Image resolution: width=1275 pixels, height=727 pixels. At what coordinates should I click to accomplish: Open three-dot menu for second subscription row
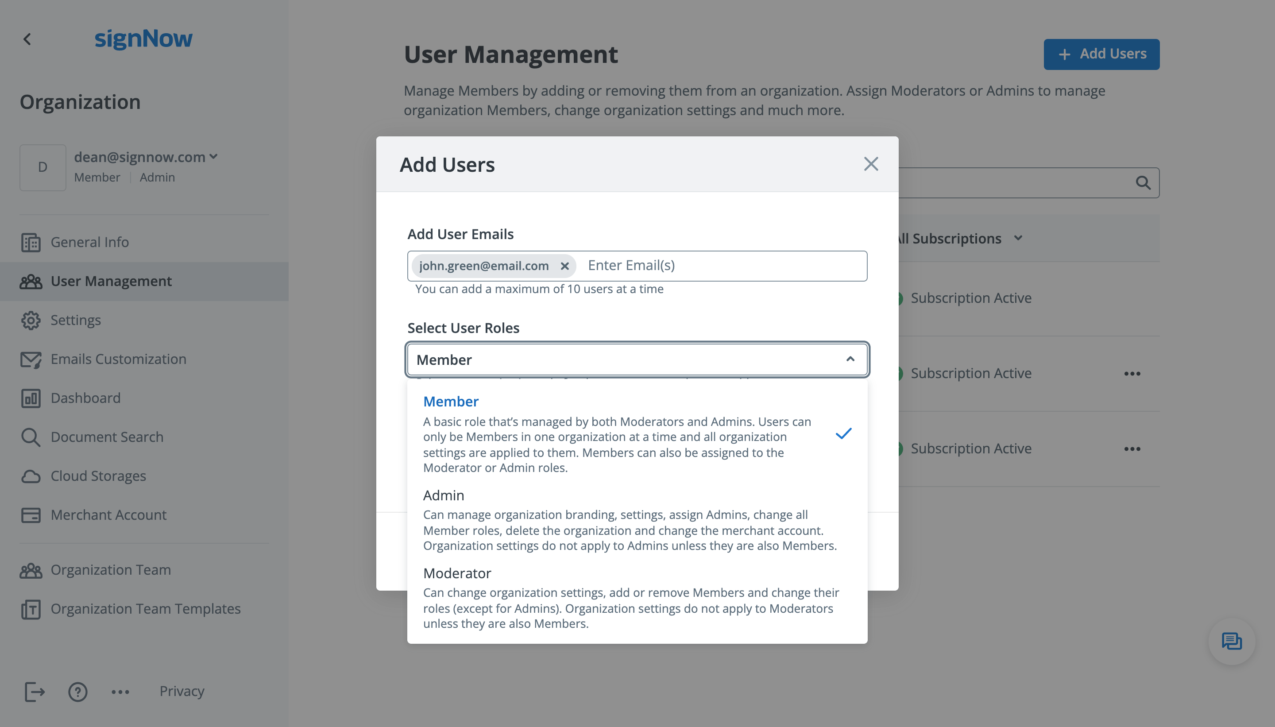click(1132, 374)
